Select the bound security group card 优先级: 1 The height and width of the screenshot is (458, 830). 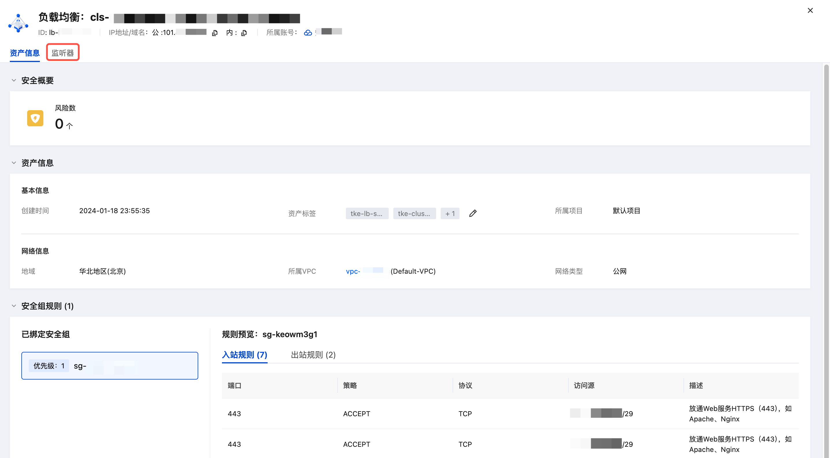[x=110, y=366]
